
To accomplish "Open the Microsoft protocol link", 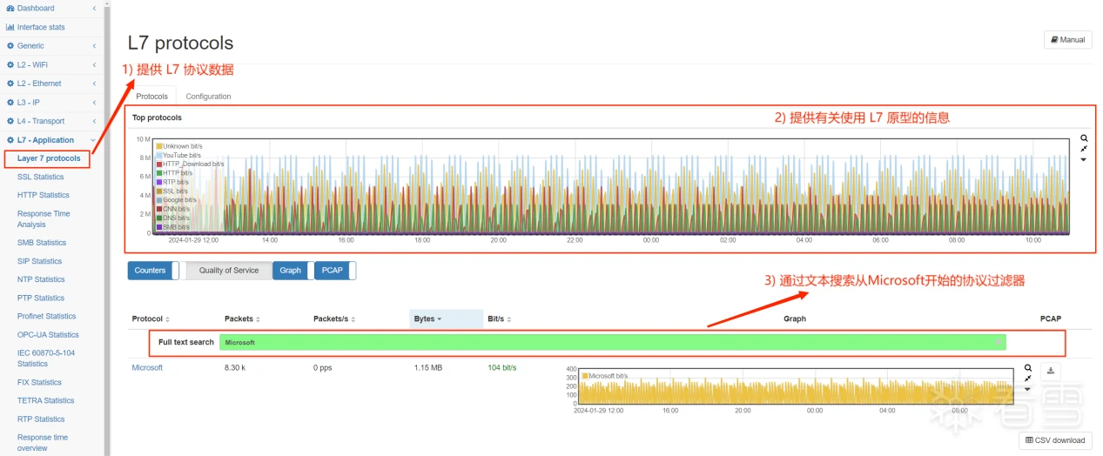I will [147, 367].
